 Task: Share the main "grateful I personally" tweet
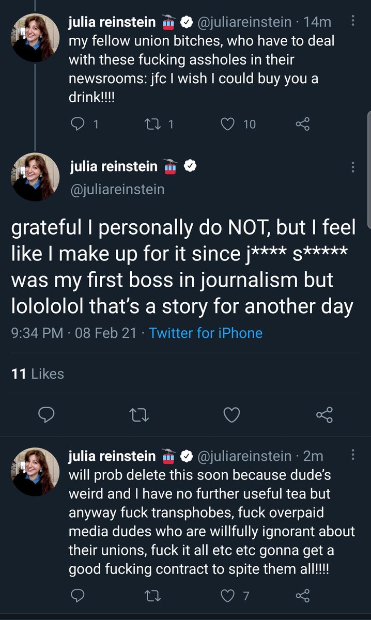pos(324,414)
